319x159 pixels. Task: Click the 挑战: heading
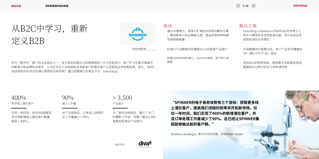coord(168,26)
